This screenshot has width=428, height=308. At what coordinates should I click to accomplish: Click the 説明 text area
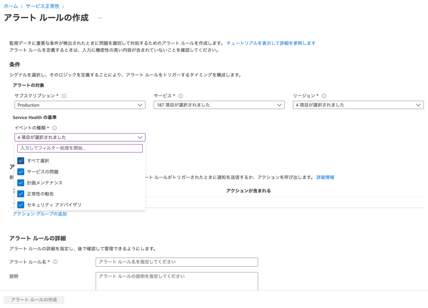pyautogui.click(x=177, y=281)
